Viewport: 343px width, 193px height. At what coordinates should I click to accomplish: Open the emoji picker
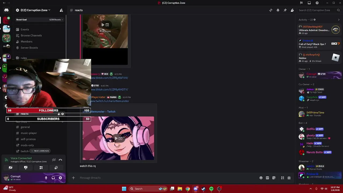pos(261,178)
